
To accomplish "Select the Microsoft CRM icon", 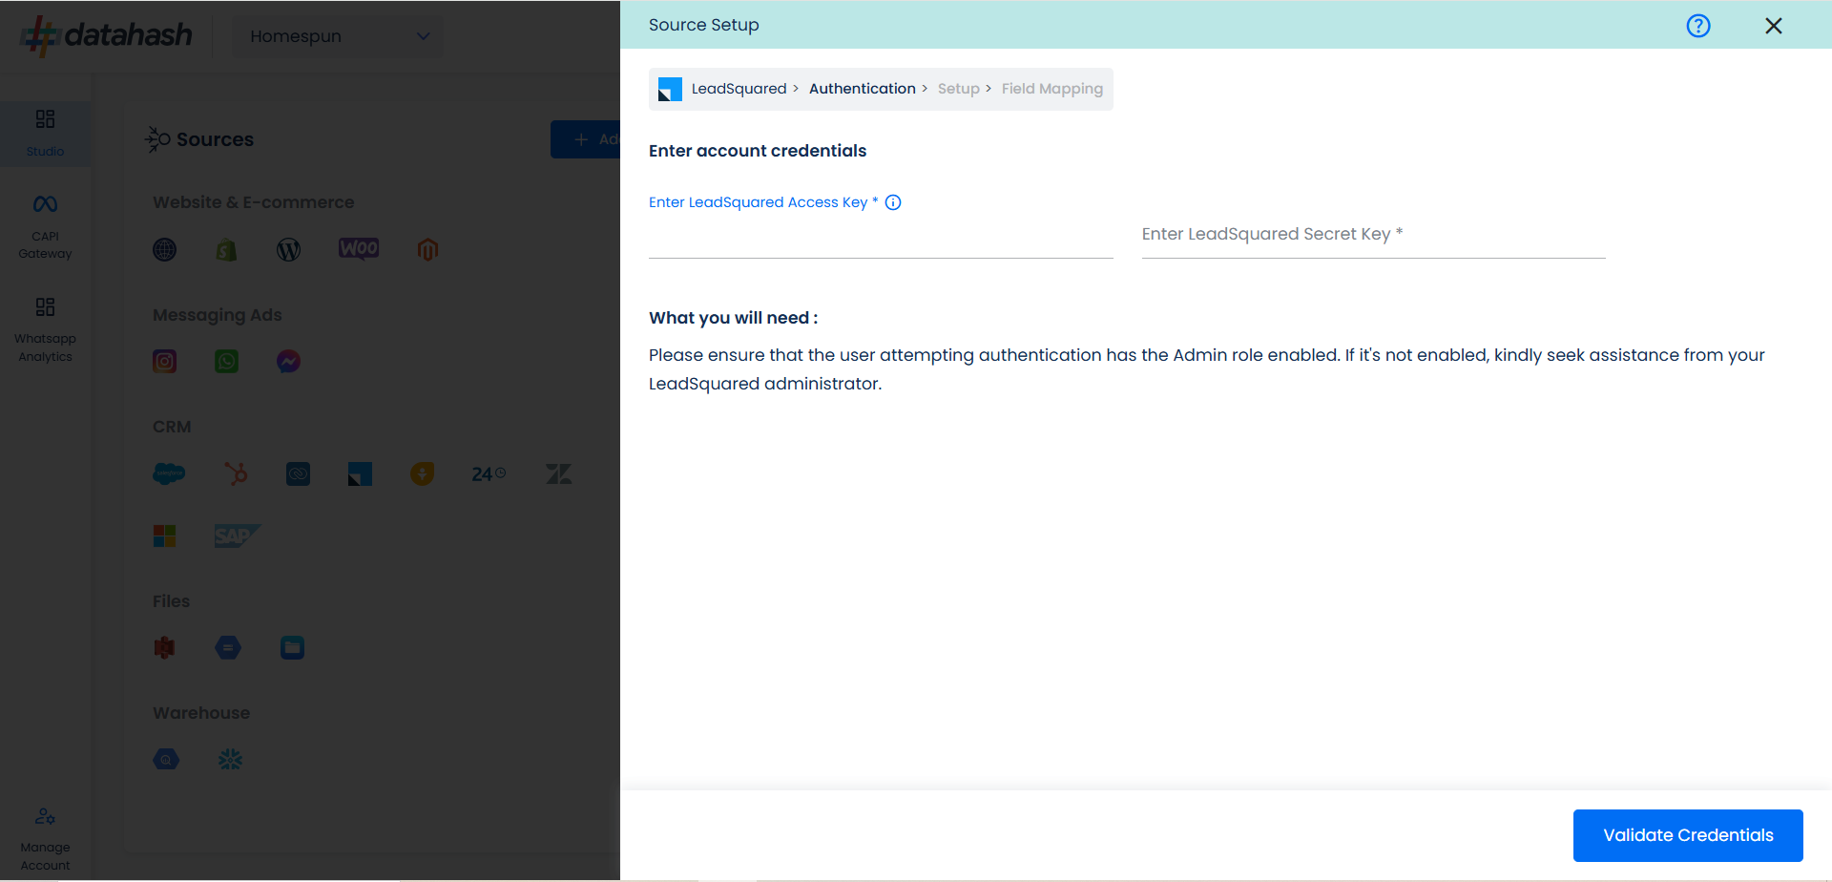I will tap(165, 535).
